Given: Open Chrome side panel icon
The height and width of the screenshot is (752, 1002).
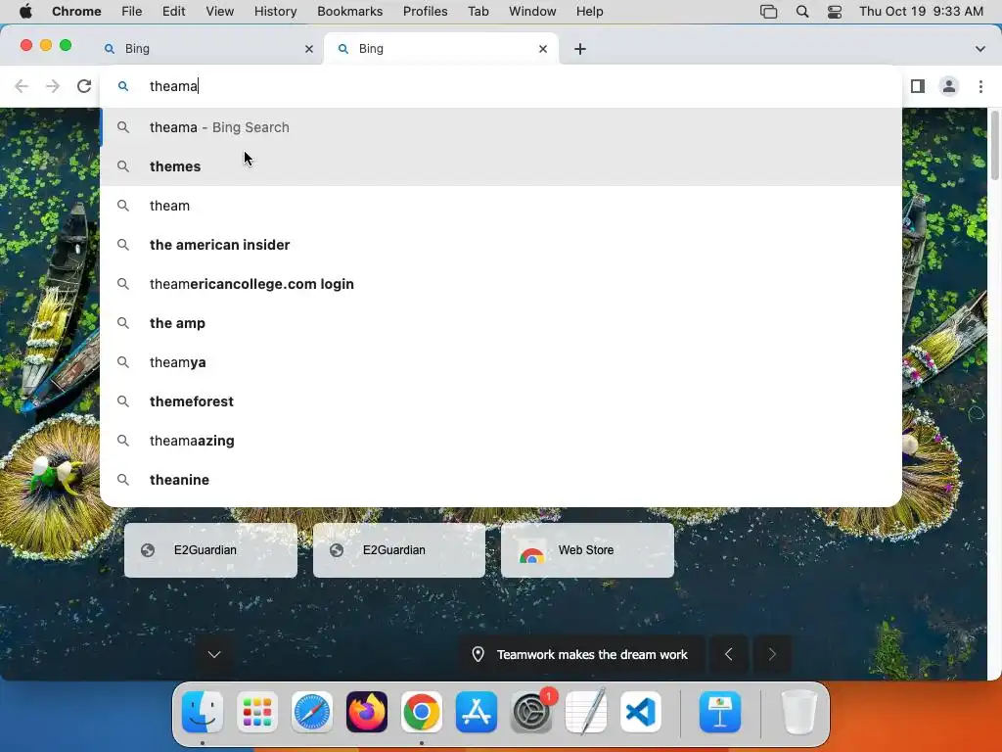Looking at the screenshot, I should point(918,86).
